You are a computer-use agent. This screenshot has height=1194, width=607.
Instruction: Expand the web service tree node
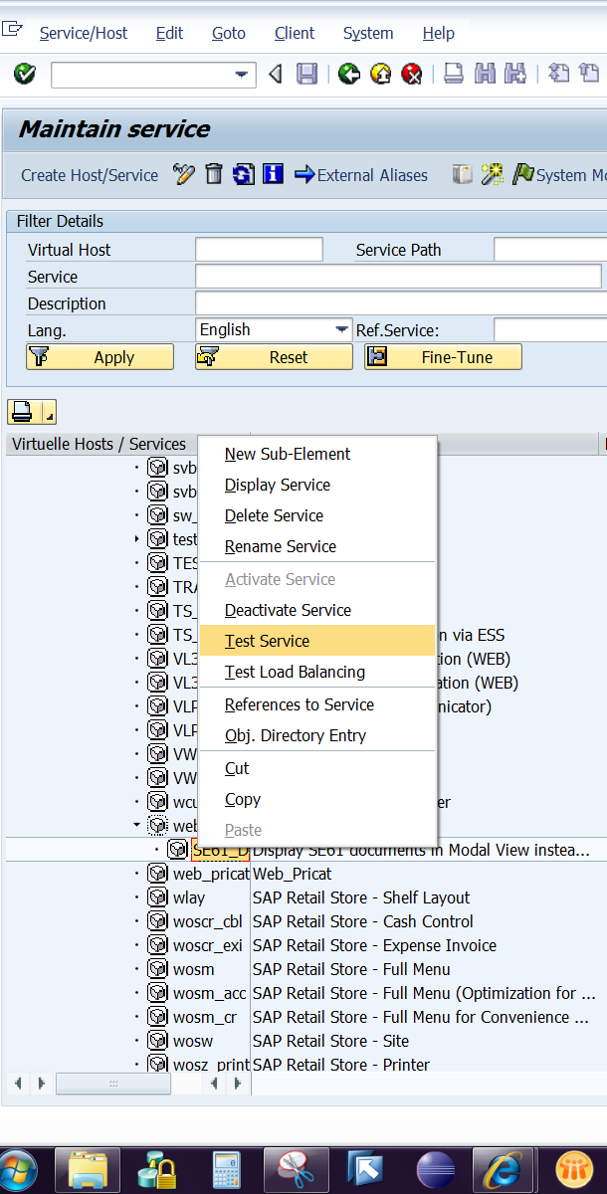click(137, 825)
